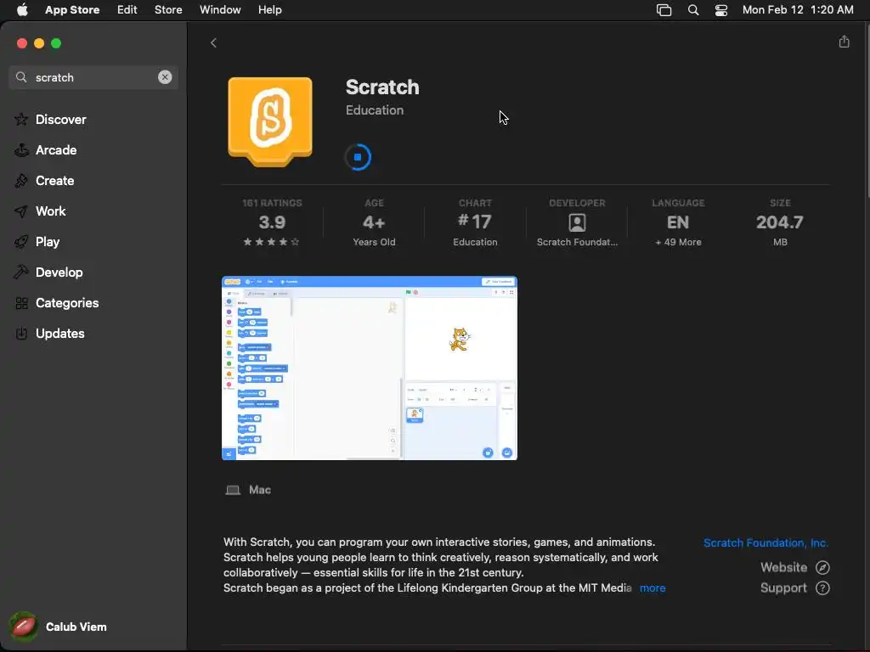Click the Play rocket icon
870x652 pixels.
[x=21, y=242]
